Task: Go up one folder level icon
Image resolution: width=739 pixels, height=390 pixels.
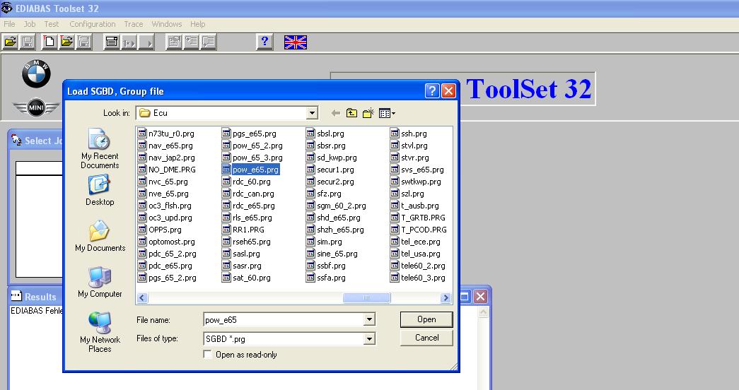Action: click(351, 113)
